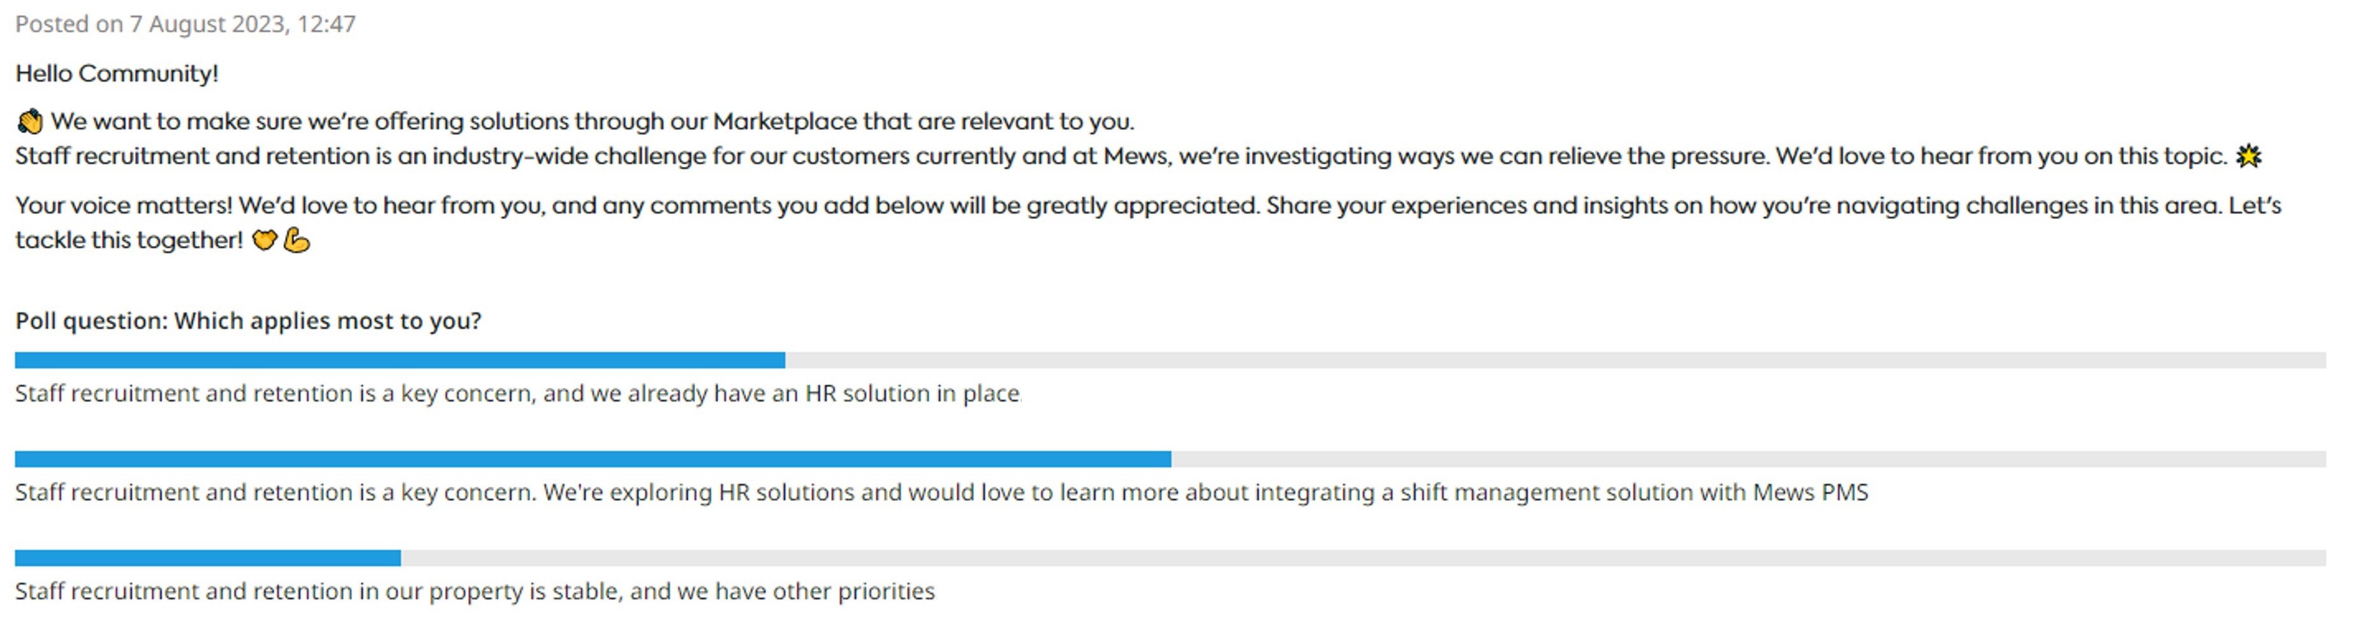Viewport: 2356px width, 629px height.
Task: Click the yellow heart emoji
Action: point(264,240)
